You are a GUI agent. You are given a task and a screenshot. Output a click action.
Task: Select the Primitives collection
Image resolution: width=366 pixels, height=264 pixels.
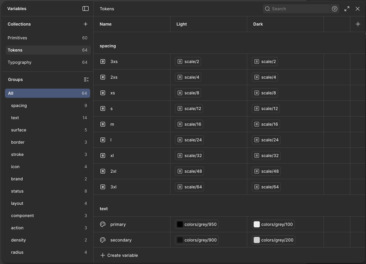[17, 38]
